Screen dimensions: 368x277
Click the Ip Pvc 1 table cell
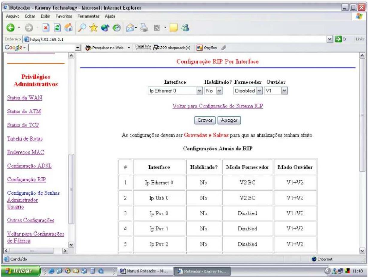point(160,229)
